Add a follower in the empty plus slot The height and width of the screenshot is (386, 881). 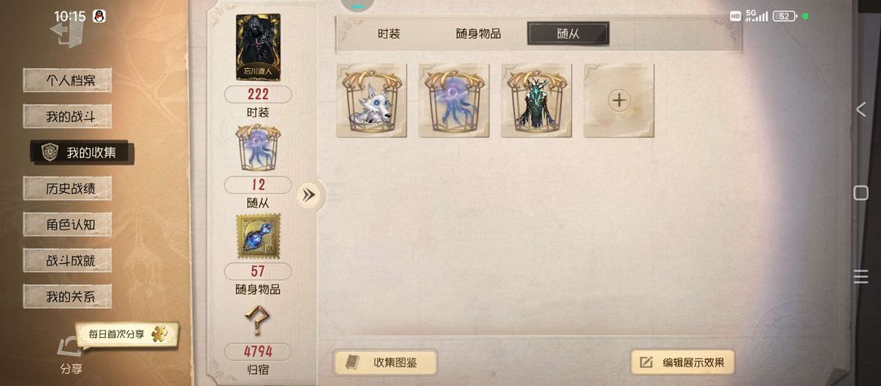pyautogui.click(x=618, y=100)
